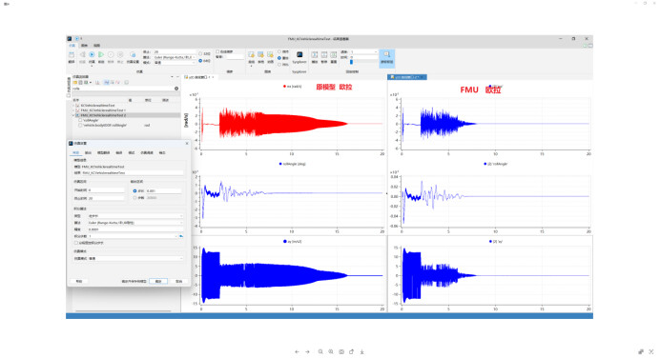Image resolution: width=660 pixels, height=358 pixels.
Task: Select the middle radio option in the chart group
Action: coord(279,58)
